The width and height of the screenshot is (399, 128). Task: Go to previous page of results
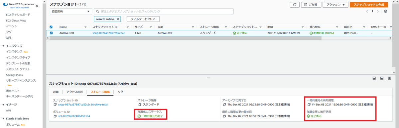click(x=367, y=11)
